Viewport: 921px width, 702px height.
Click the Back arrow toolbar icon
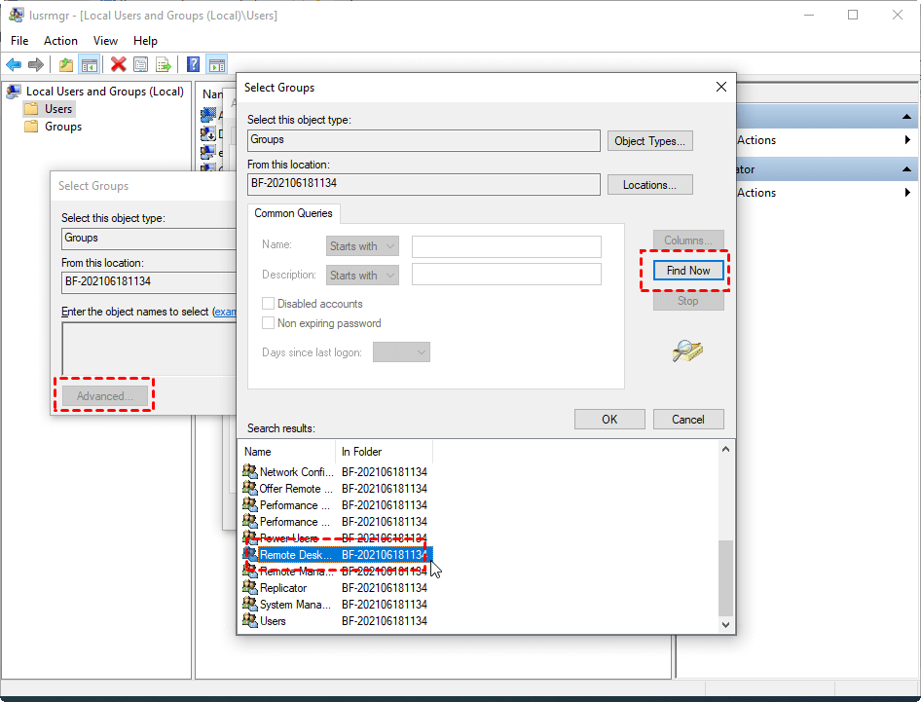(14, 65)
